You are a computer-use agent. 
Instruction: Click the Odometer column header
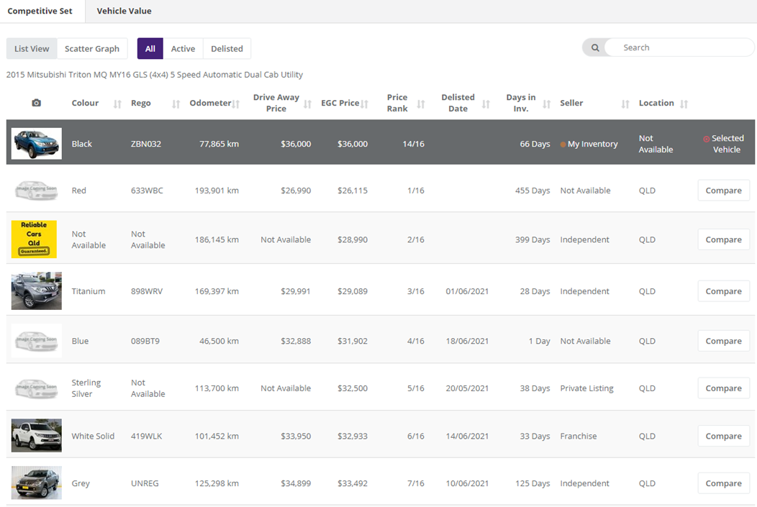click(x=211, y=103)
